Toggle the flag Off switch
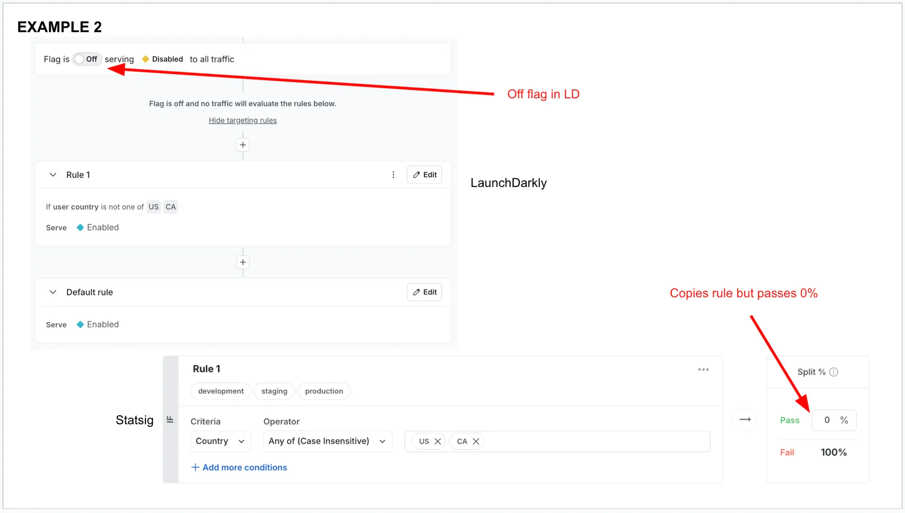The image size is (905, 513). point(87,59)
